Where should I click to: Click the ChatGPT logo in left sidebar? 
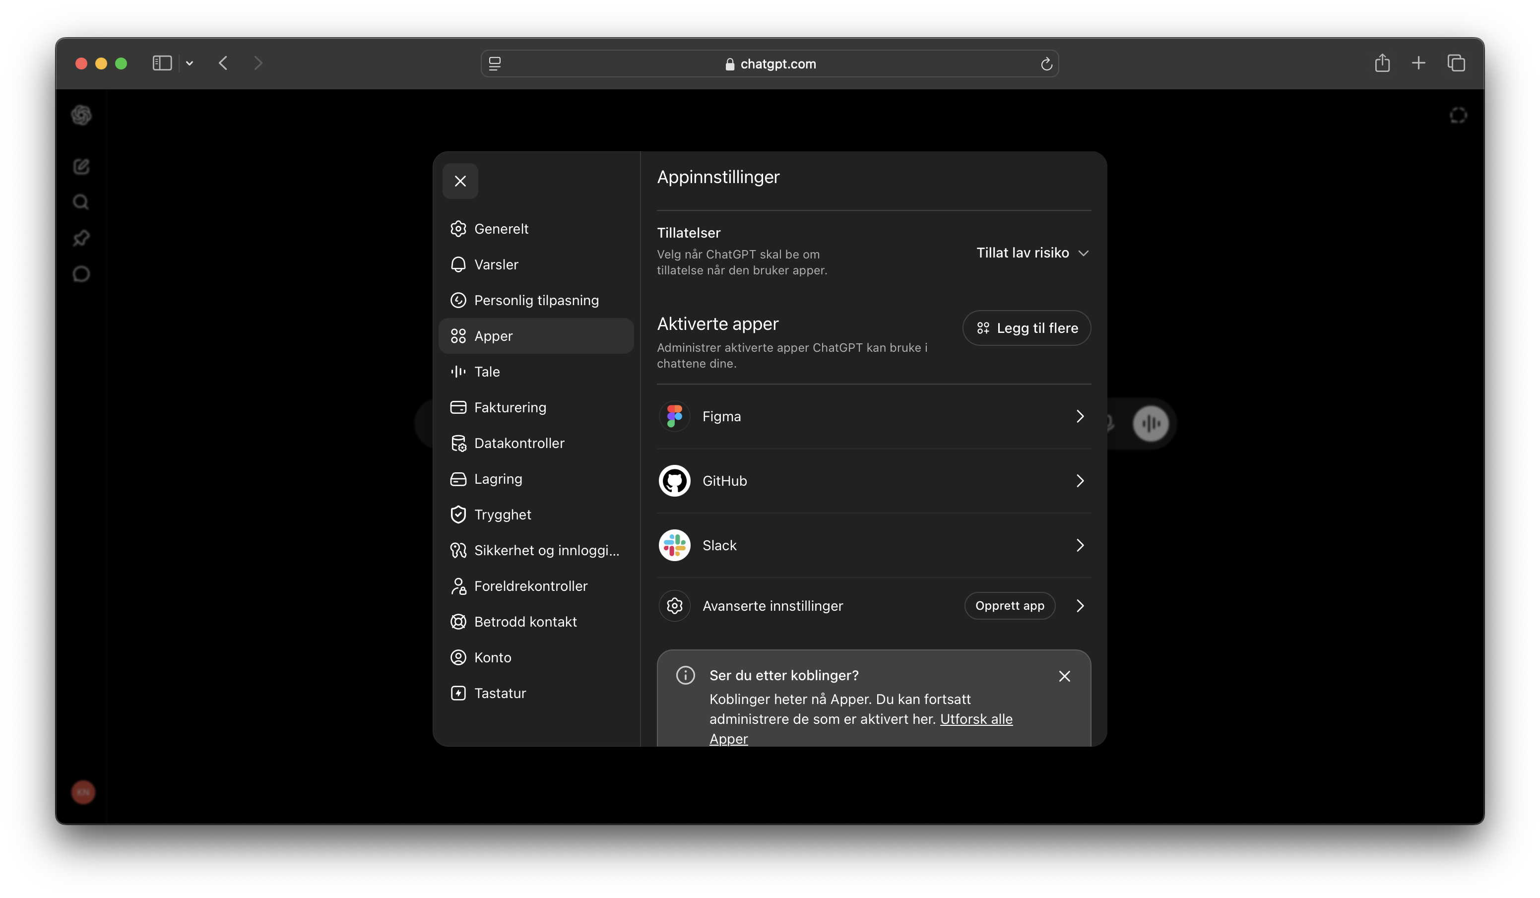(81, 115)
